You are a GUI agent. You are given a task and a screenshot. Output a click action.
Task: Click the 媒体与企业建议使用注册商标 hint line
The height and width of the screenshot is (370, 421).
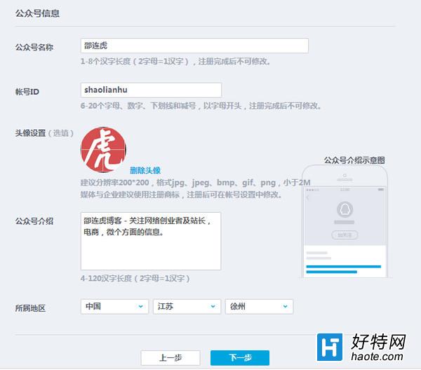click(181, 194)
